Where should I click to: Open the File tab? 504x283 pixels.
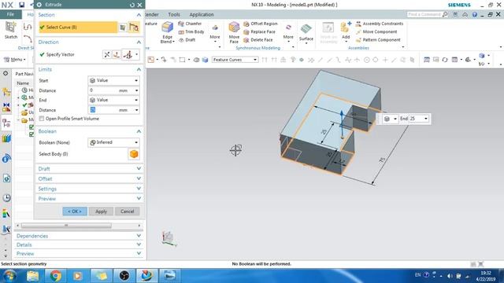coord(10,14)
